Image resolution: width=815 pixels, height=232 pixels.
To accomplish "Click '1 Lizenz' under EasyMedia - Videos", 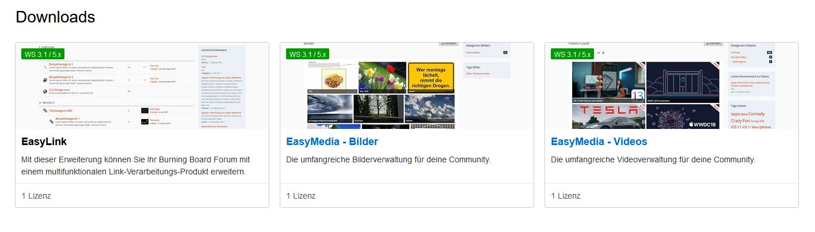I will click(566, 196).
